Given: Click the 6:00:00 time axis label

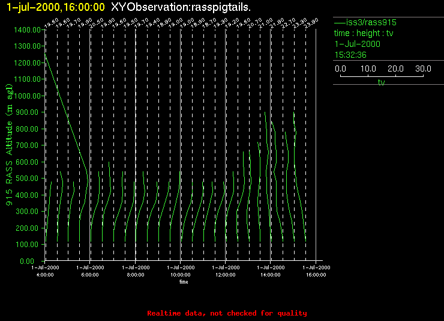Looking at the screenshot, I should [90, 275].
